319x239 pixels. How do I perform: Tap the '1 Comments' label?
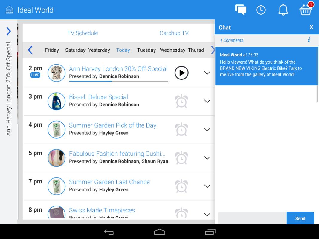coord(231,40)
